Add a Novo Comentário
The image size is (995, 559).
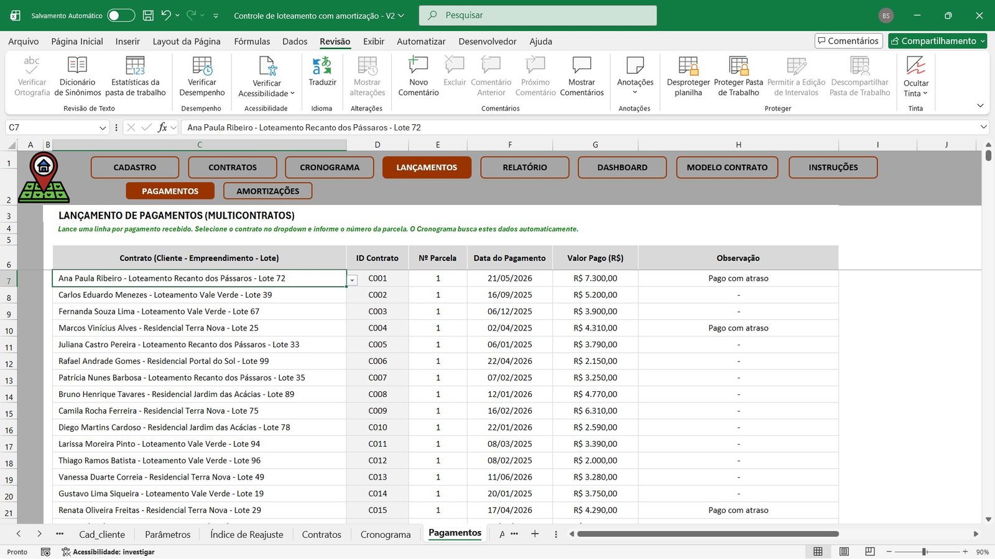pos(419,76)
